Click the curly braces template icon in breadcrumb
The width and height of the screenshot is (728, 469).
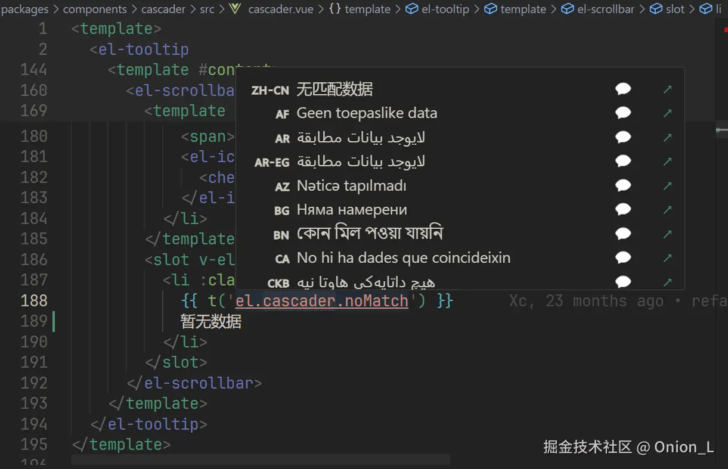coord(334,9)
